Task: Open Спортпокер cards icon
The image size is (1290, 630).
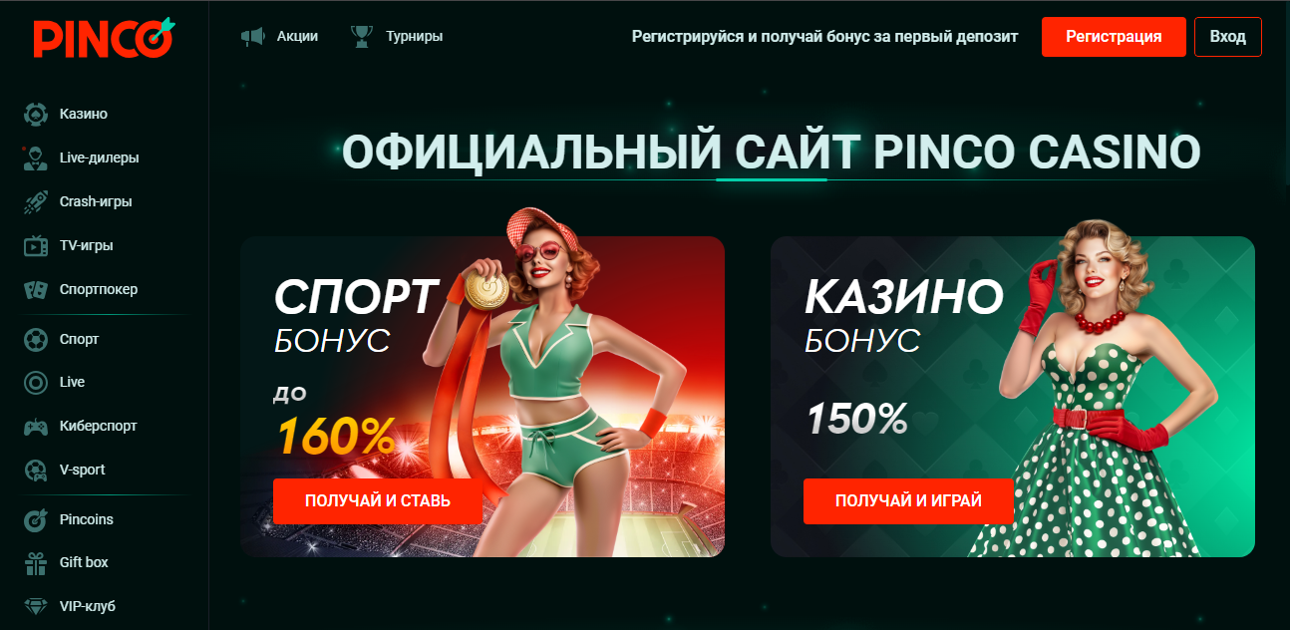Action: click(36, 289)
